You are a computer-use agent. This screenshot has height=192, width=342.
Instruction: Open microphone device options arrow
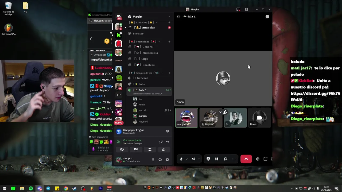click(x=186, y=159)
